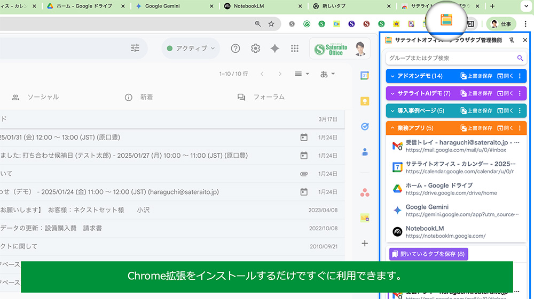The image size is (534, 299).
Task: Open more options for アドオンデモ group
Action: click(520, 76)
